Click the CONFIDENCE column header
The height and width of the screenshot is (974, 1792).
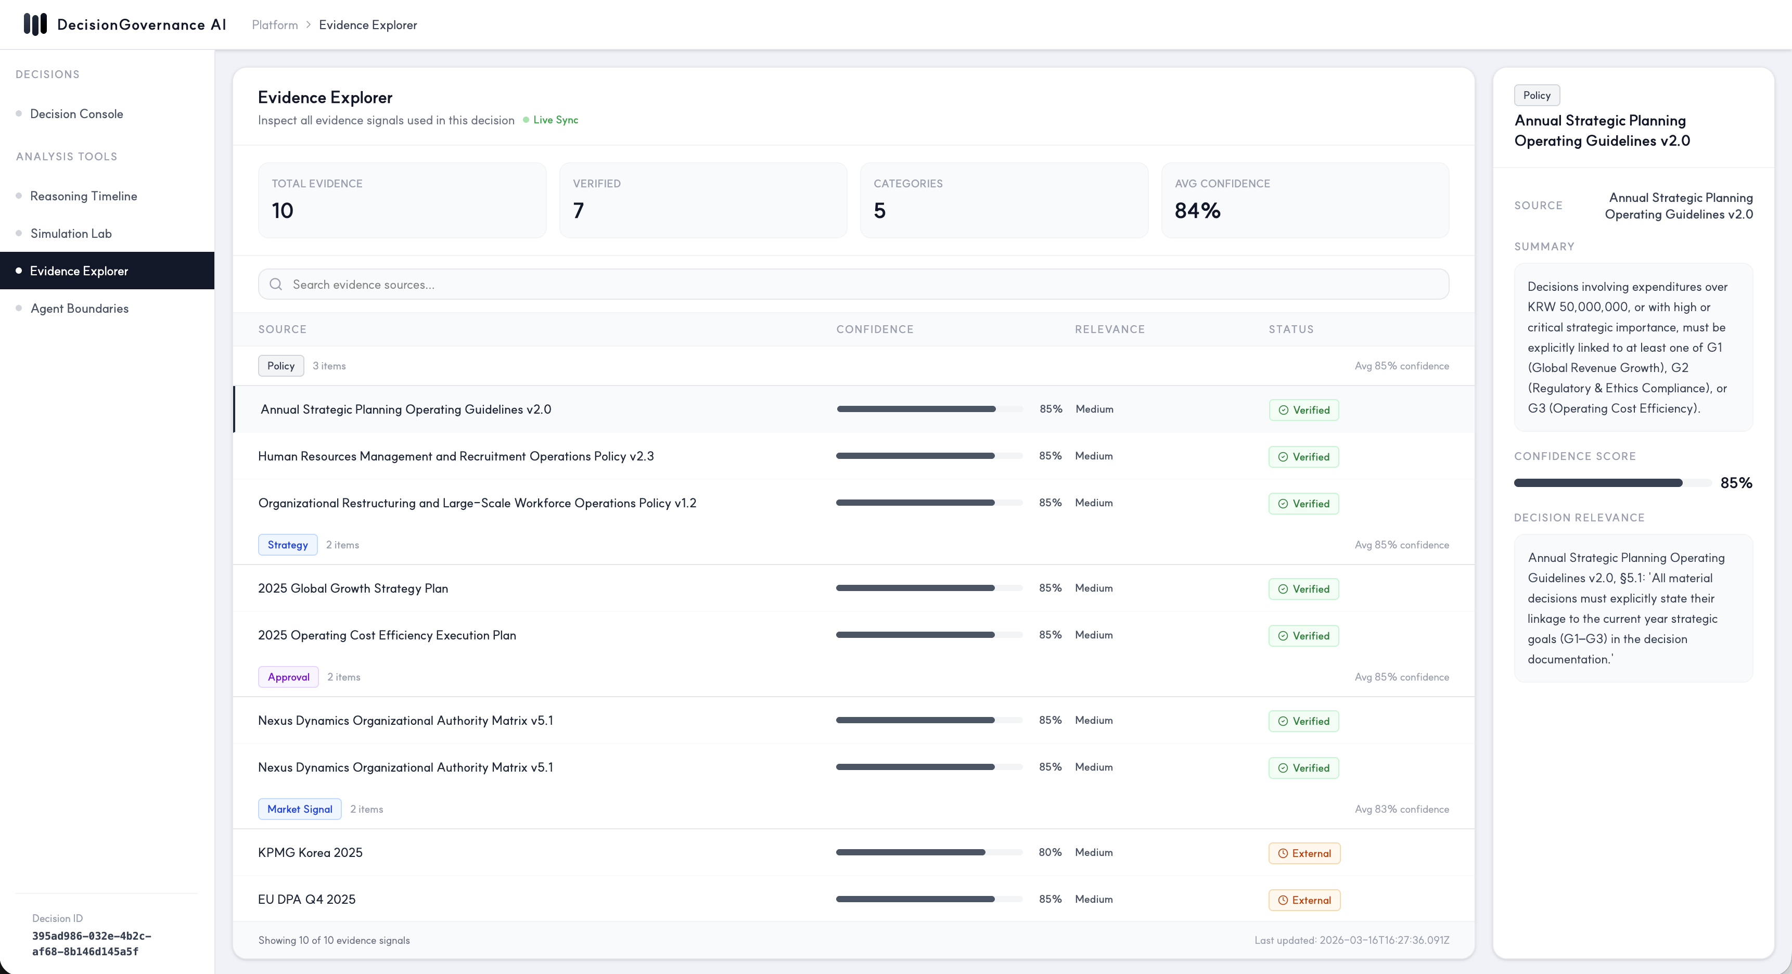(875, 330)
